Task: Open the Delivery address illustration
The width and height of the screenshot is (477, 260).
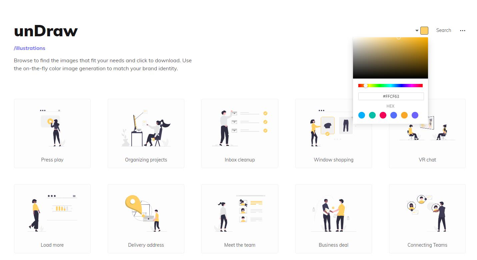Action: 146,219
